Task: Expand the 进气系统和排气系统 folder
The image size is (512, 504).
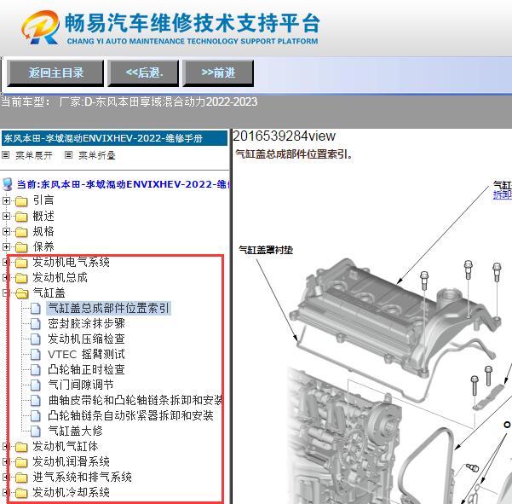Action: tap(5, 478)
